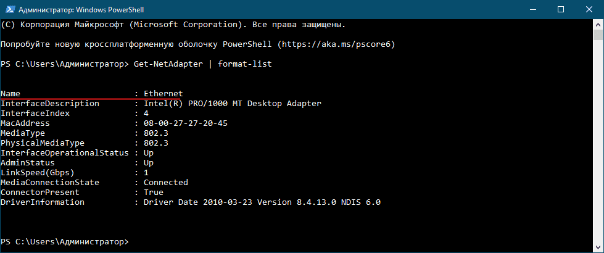Viewport: 604px width, 253px height.
Task: Click the InterfaceIndex value 4
Action: 146,114
